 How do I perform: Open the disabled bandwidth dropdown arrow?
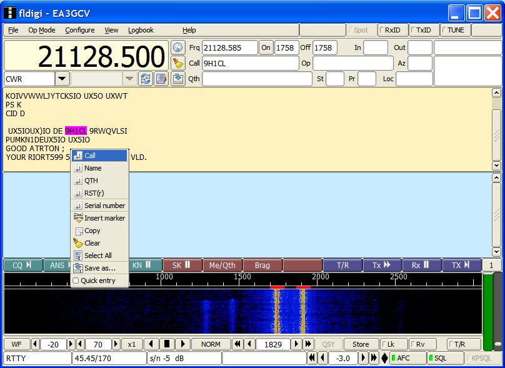click(x=129, y=79)
